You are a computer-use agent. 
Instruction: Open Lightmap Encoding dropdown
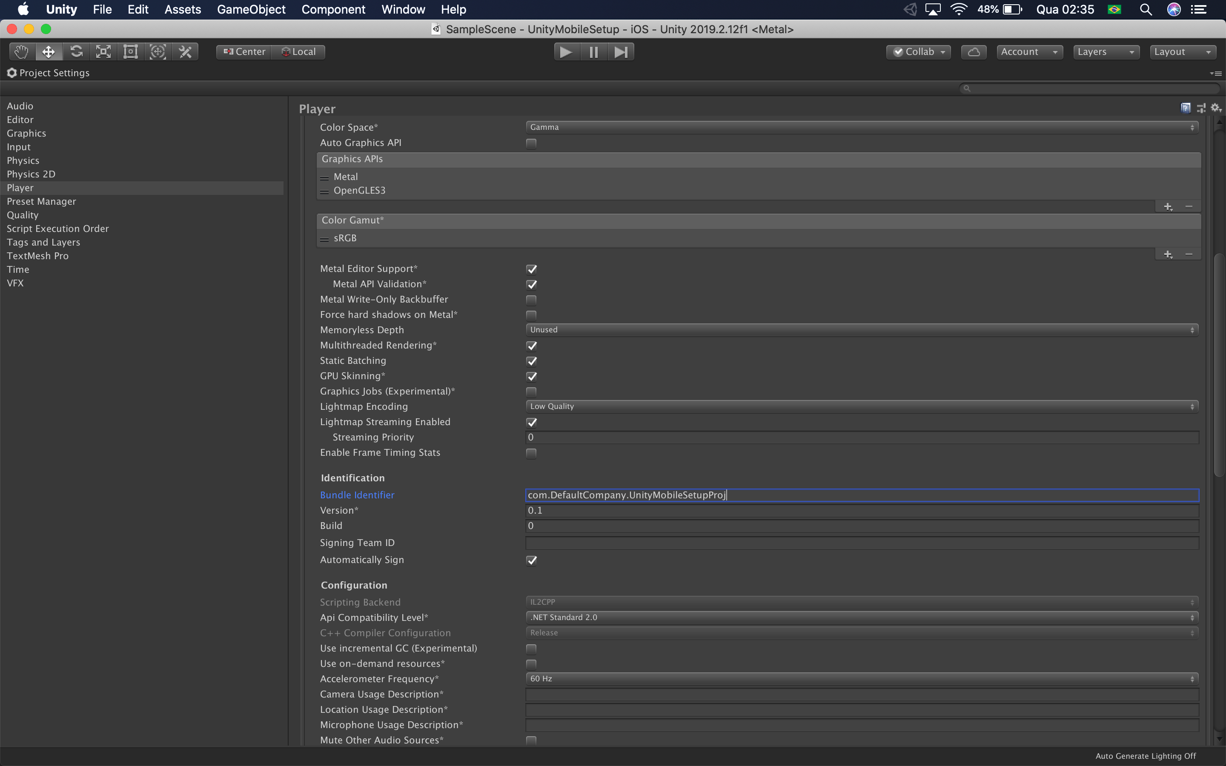(862, 406)
